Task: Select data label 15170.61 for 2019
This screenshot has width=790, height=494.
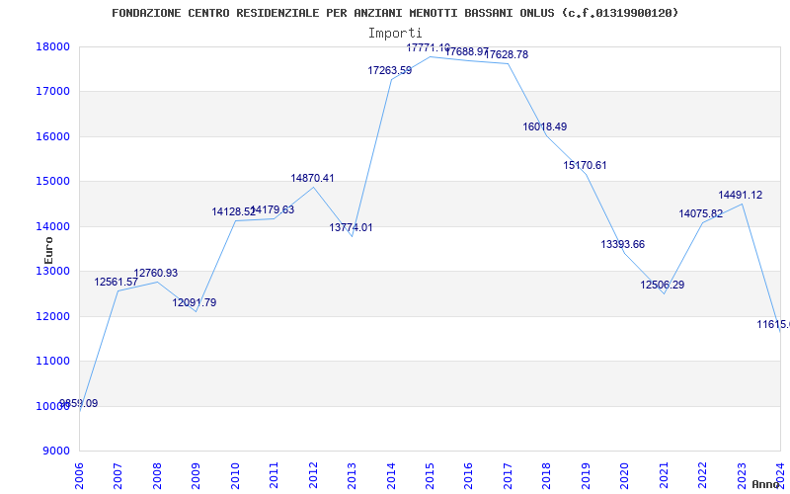Action: [585, 166]
